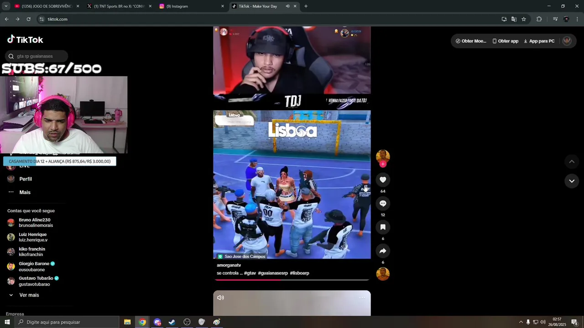Open the #guaianasesrp hashtag
This screenshot has height=328, width=584.
pyautogui.click(x=273, y=273)
